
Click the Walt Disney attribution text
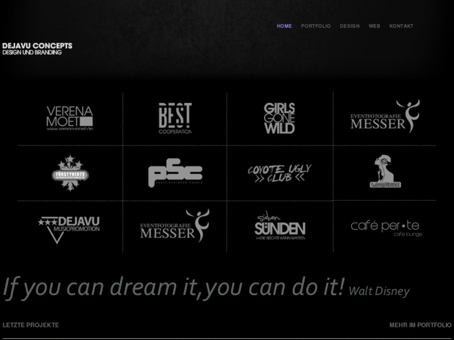379,291
